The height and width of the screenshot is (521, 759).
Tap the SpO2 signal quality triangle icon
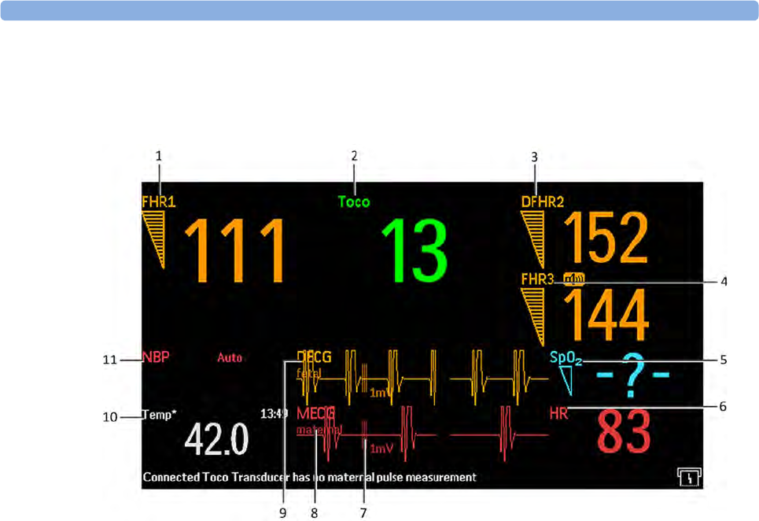click(x=566, y=381)
